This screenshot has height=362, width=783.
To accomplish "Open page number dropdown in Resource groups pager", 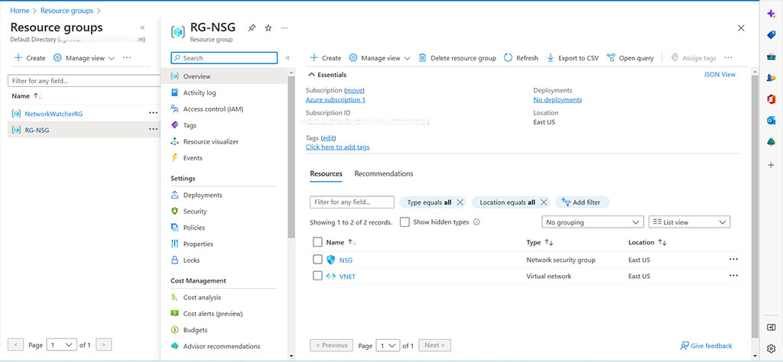I will click(61, 344).
